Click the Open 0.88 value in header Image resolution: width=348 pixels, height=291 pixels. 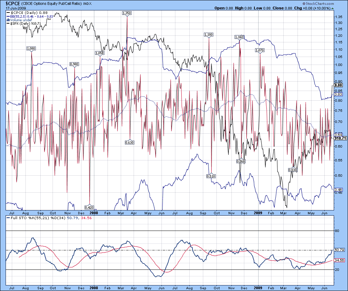click(x=224, y=8)
